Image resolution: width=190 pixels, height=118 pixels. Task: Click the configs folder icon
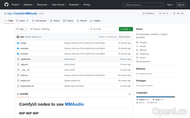(x=18, y=43)
